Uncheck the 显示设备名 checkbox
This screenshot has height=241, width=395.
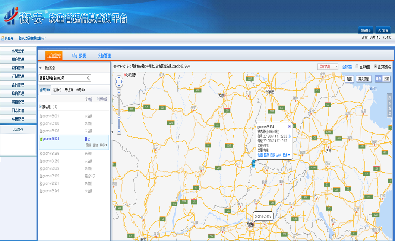point(375,67)
